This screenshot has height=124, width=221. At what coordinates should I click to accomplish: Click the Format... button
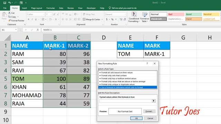(149, 111)
